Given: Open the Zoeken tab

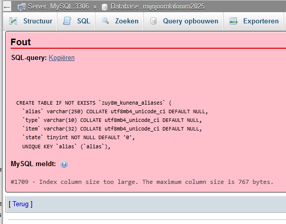Looking at the screenshot, I should [x=119, y=21].
